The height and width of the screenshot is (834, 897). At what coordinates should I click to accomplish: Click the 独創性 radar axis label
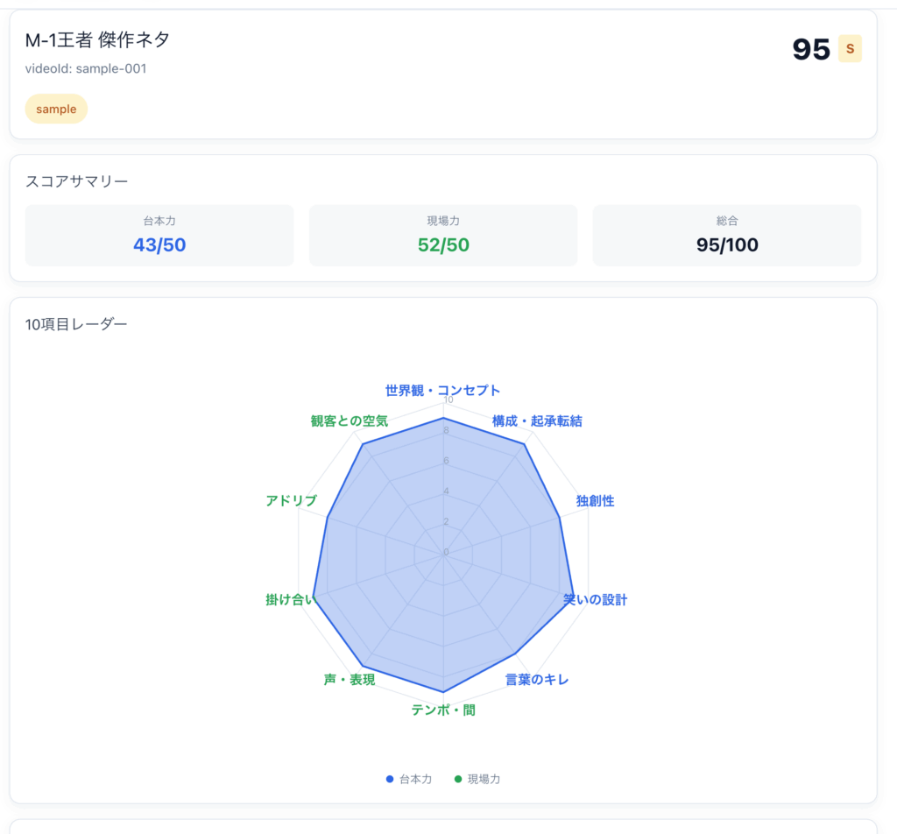coord(595,501)
